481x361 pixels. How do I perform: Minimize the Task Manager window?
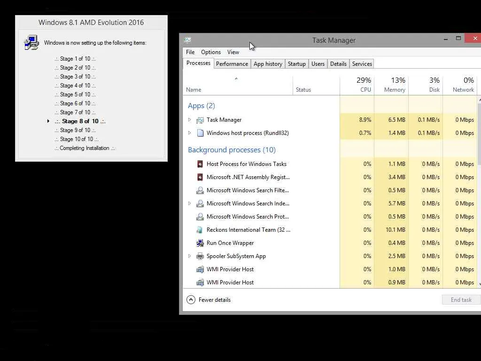coord(446,39)
